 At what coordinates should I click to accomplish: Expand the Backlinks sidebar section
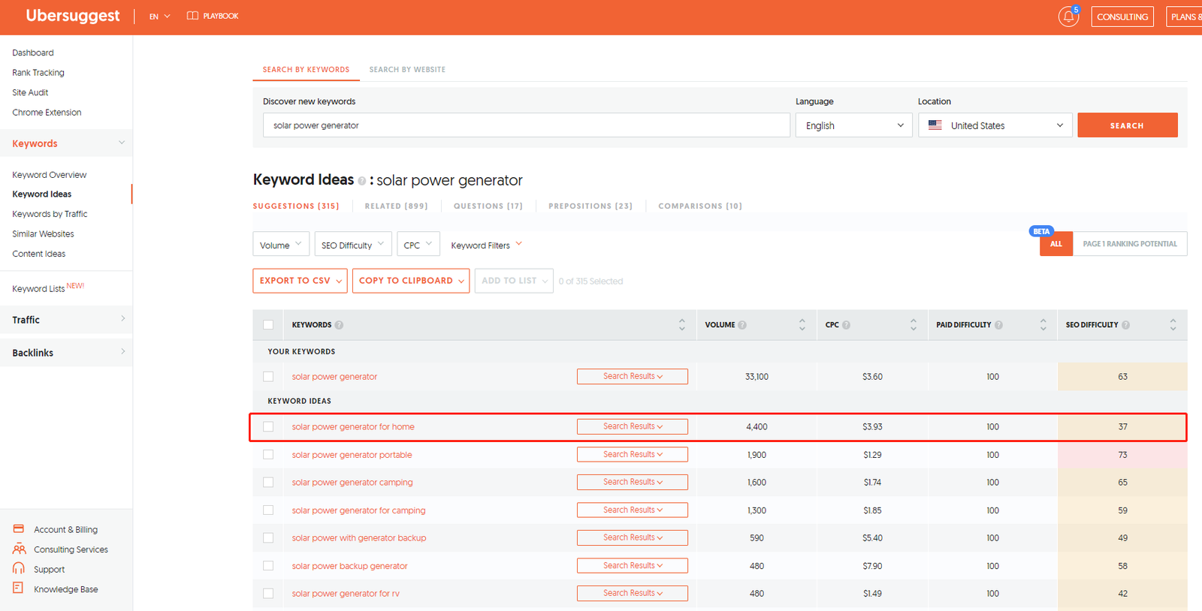[66, 353]
